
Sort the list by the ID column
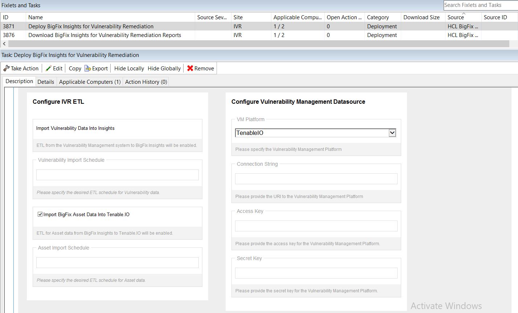pyautogui.click(x=13, y=17)
